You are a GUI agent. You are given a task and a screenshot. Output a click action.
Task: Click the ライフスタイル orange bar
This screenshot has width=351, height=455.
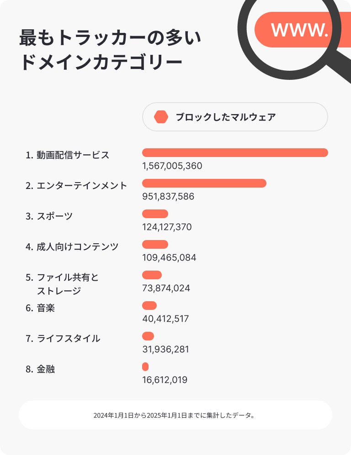coord(148,336)
